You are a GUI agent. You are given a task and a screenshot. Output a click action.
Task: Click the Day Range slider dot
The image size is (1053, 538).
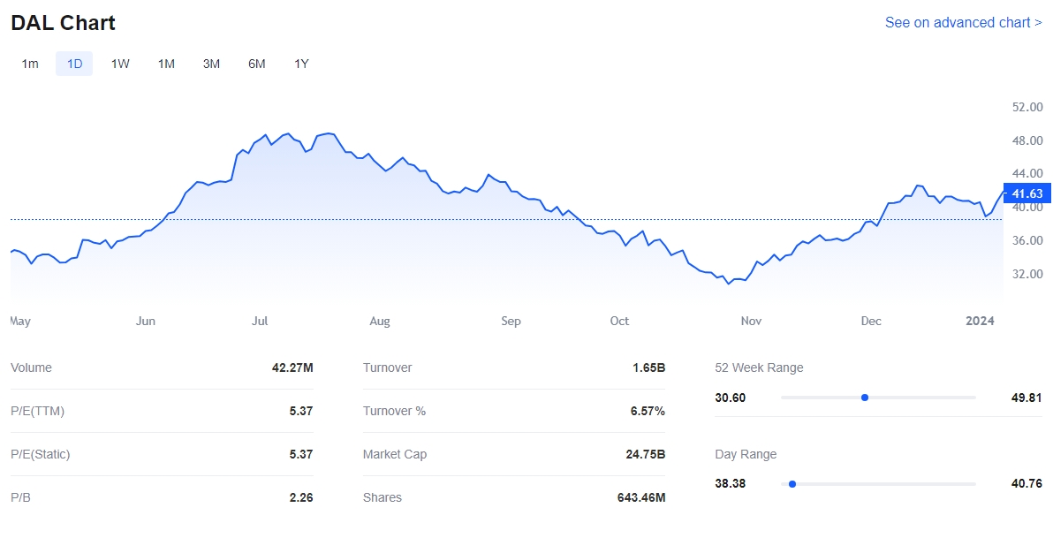coord(792,484)
